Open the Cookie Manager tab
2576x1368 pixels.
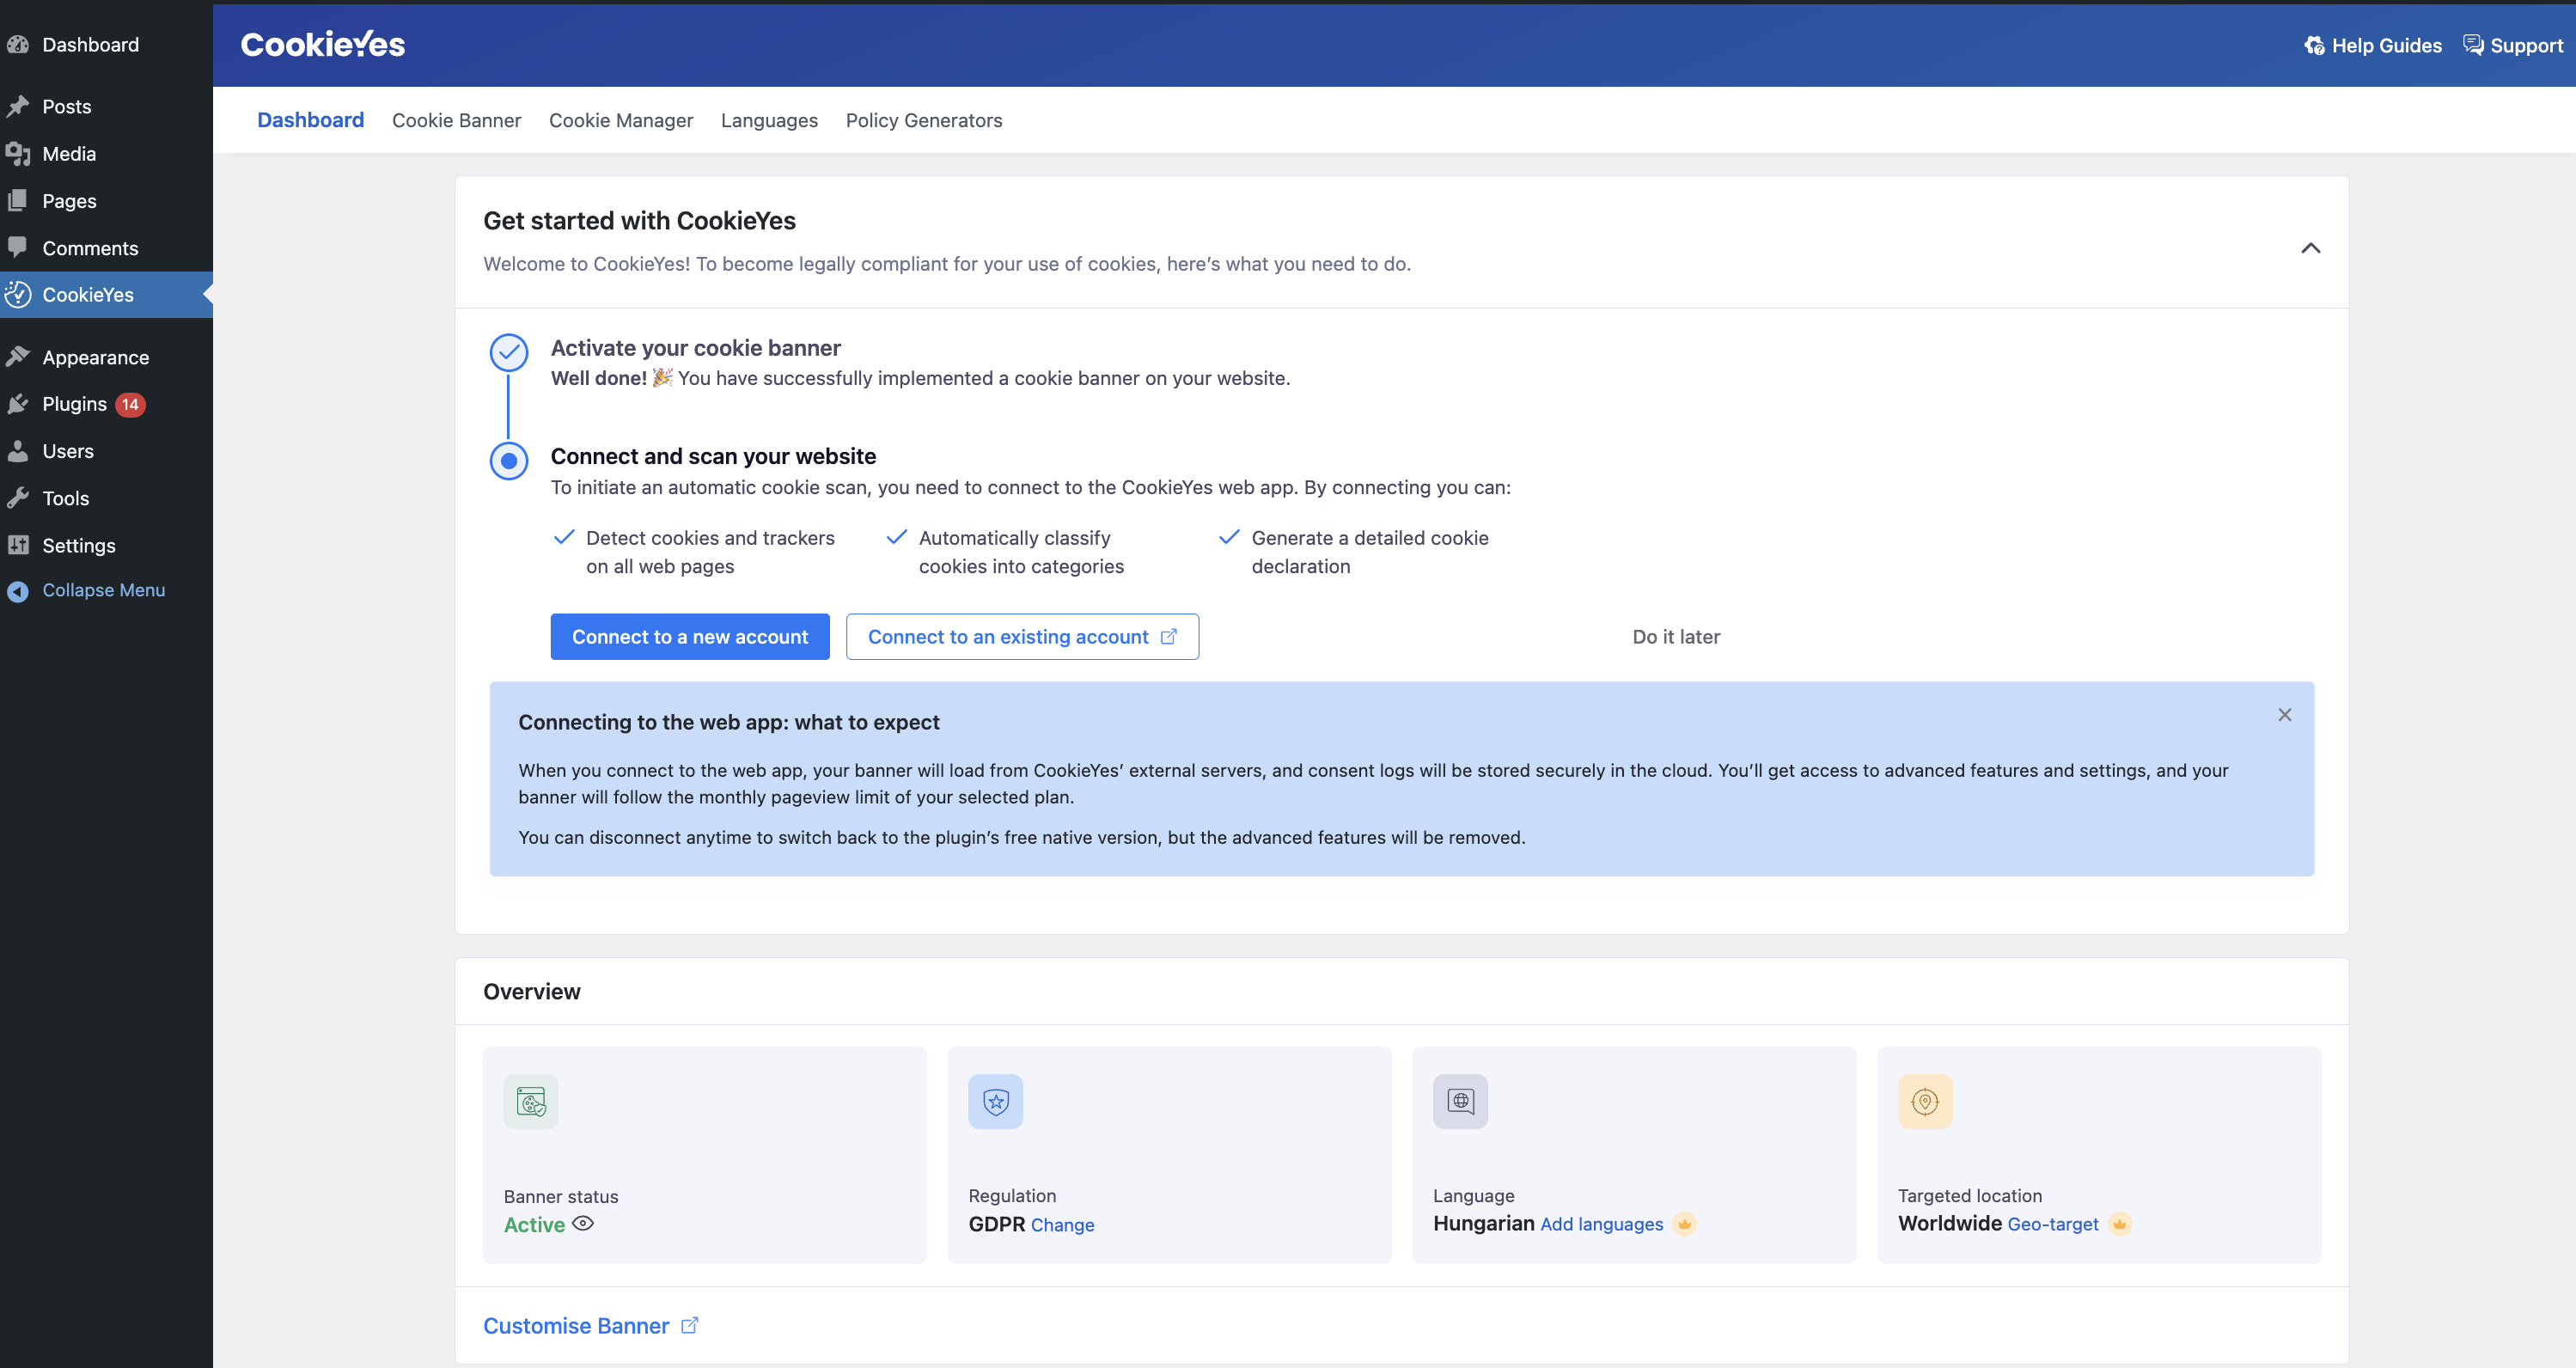click(620, 120)
